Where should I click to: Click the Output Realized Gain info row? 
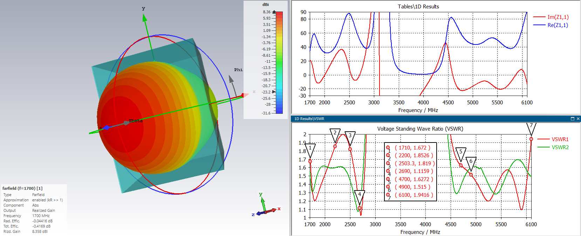(29, 210)
